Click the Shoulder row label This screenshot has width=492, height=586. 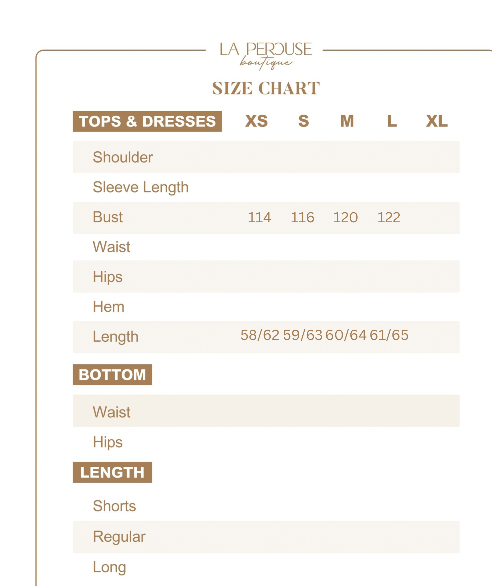tap(123, 157)
